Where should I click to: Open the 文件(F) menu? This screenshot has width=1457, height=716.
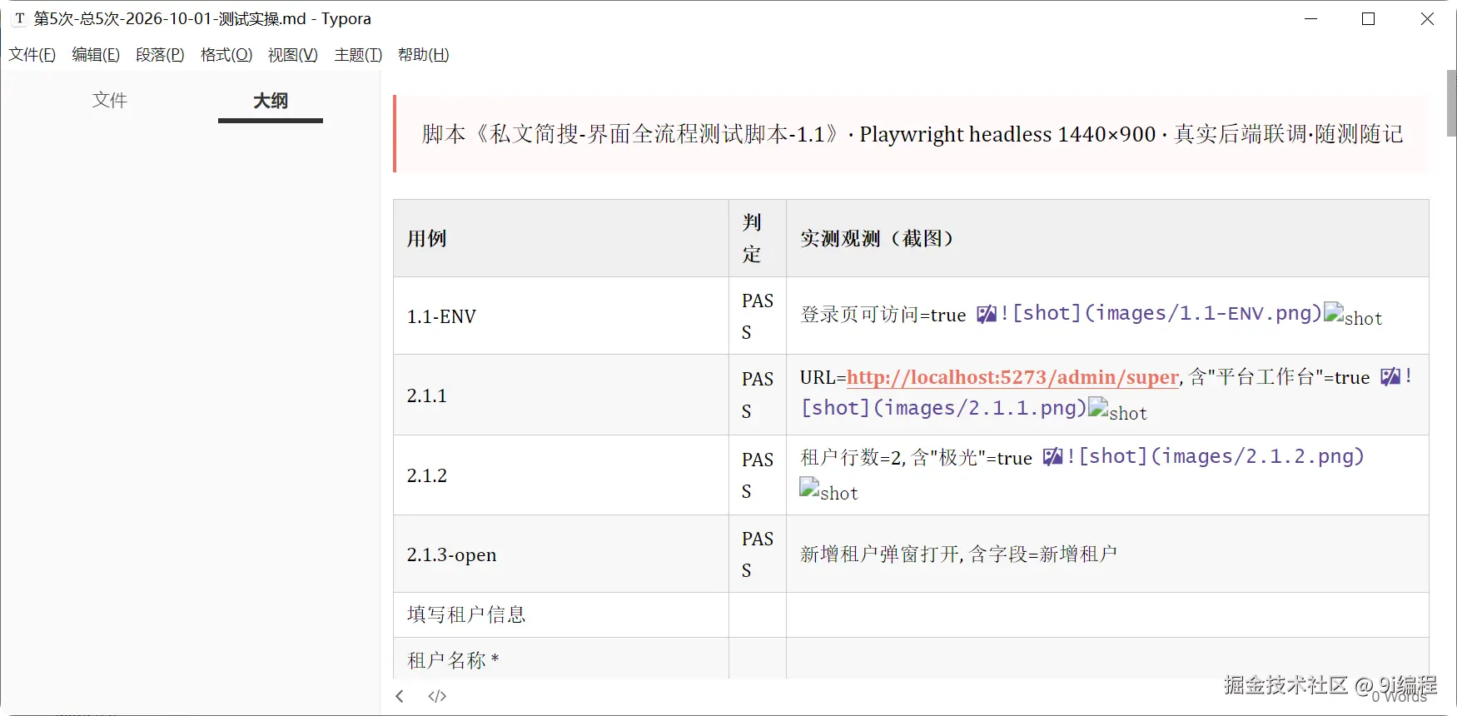pyautogui.click(x=32, y=55)
